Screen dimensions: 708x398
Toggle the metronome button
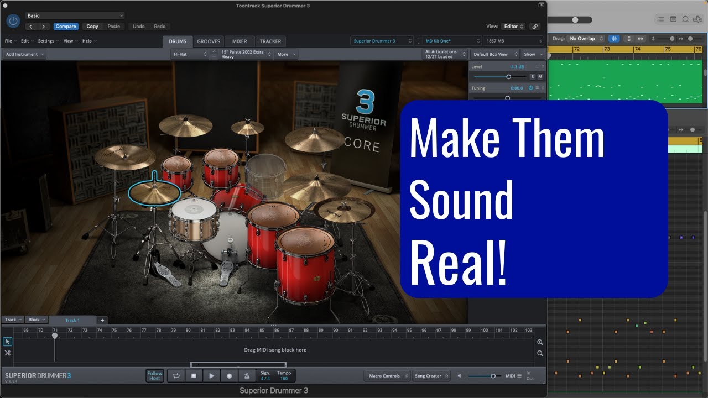247,376
